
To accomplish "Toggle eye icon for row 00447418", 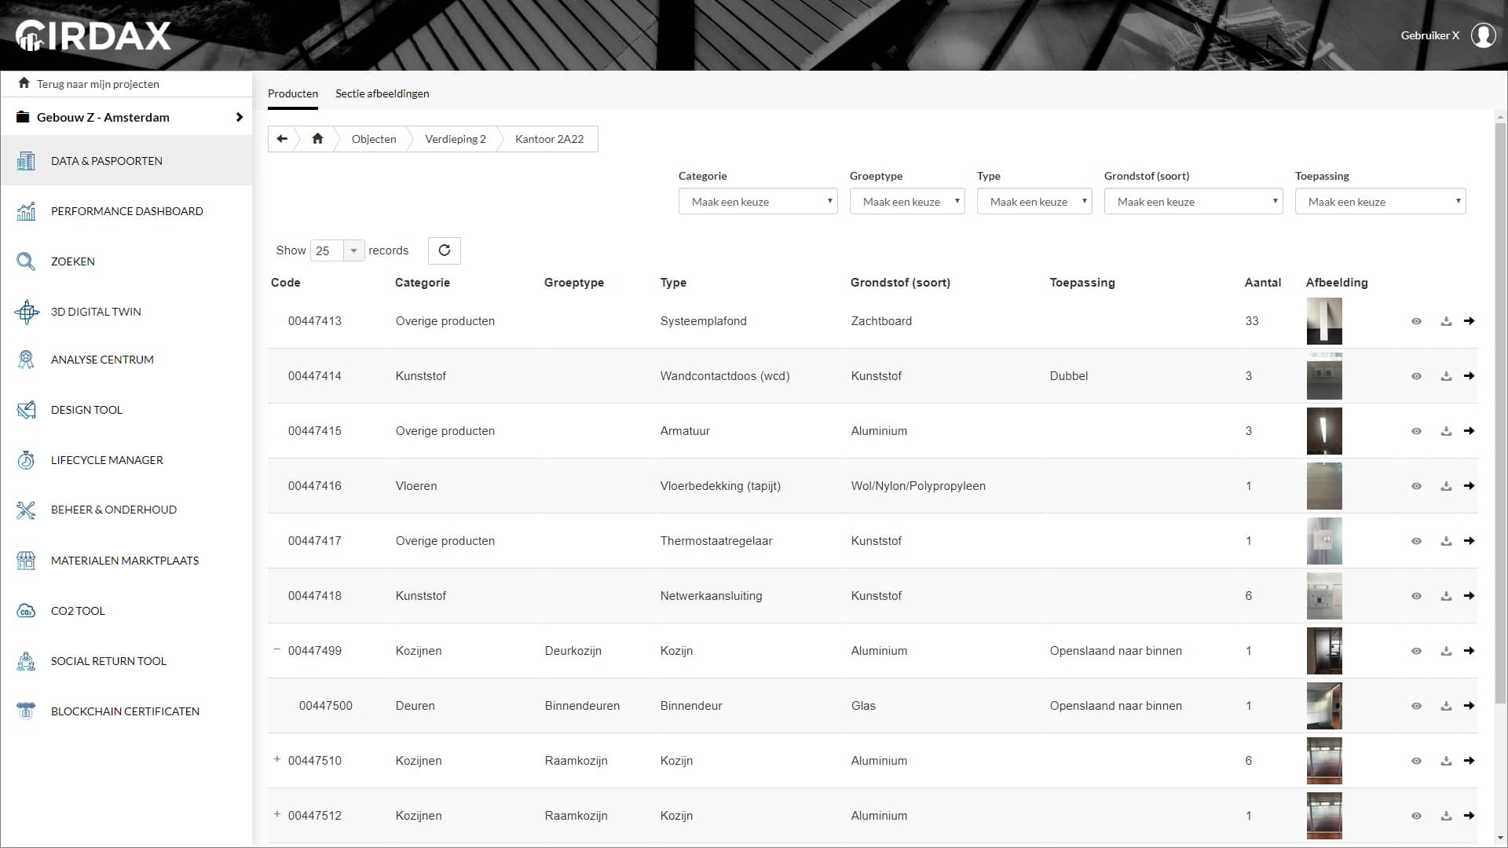I will (1416, 596).
